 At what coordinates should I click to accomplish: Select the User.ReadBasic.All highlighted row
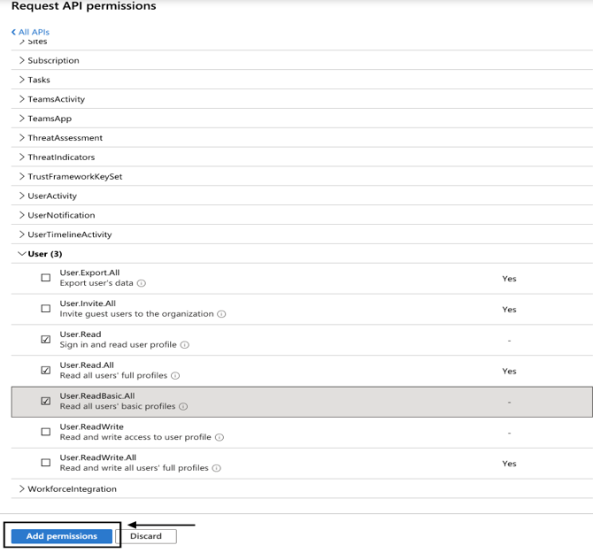click(x=301, y=401)
